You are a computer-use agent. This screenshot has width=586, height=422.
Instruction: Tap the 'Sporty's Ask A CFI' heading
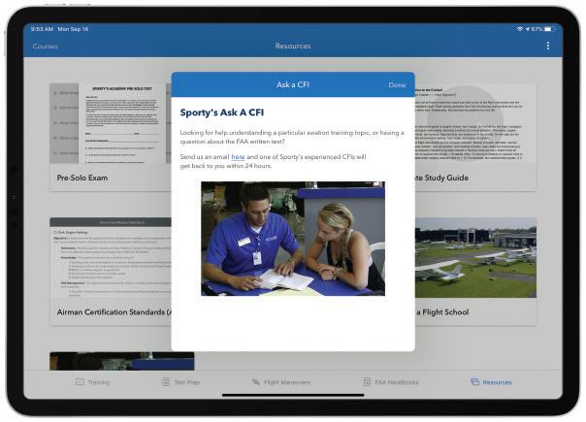coord(222,113)
